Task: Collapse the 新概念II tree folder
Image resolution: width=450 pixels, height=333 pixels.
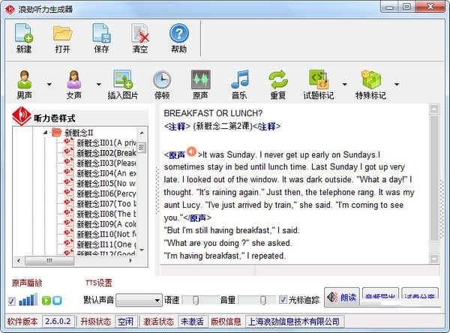Action: pyautogui.click(x=46, y=133)
